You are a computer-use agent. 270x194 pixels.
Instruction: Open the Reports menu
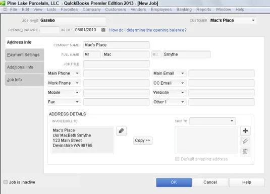point(204,10)
